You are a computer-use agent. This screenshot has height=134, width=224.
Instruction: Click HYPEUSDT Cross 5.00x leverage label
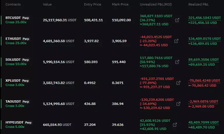tap(15, 127)
